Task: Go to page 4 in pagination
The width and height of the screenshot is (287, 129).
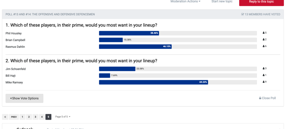Action: [42, 117]
